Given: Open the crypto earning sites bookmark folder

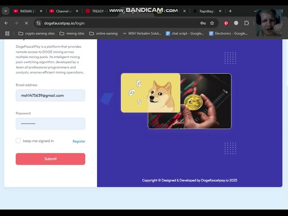Looking at the screenshot, I should click(36, 33).
